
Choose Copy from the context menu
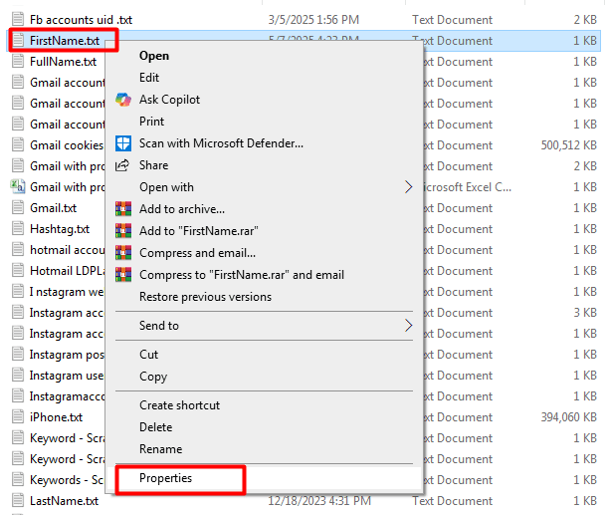click(x=153, y=377)
